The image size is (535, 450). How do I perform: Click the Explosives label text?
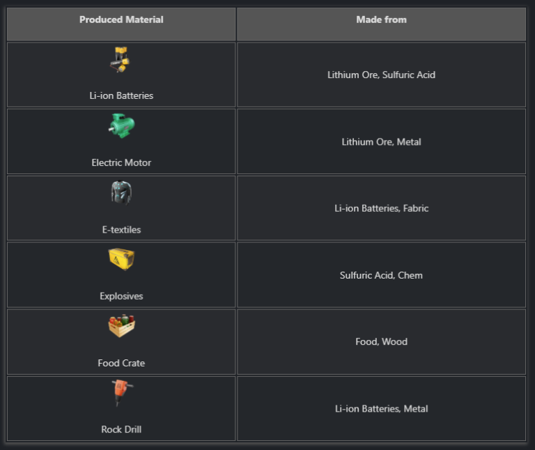121,296
